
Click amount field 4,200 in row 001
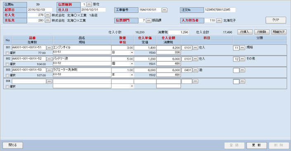click(168, 48)
